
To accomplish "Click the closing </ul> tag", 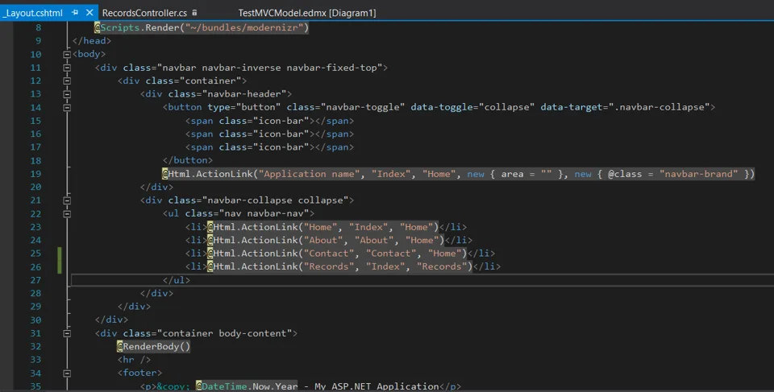I will [177, 280].
